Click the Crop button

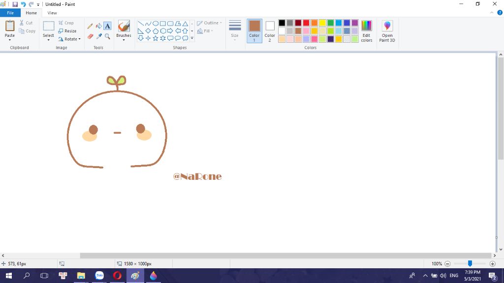tap(66, 23)
